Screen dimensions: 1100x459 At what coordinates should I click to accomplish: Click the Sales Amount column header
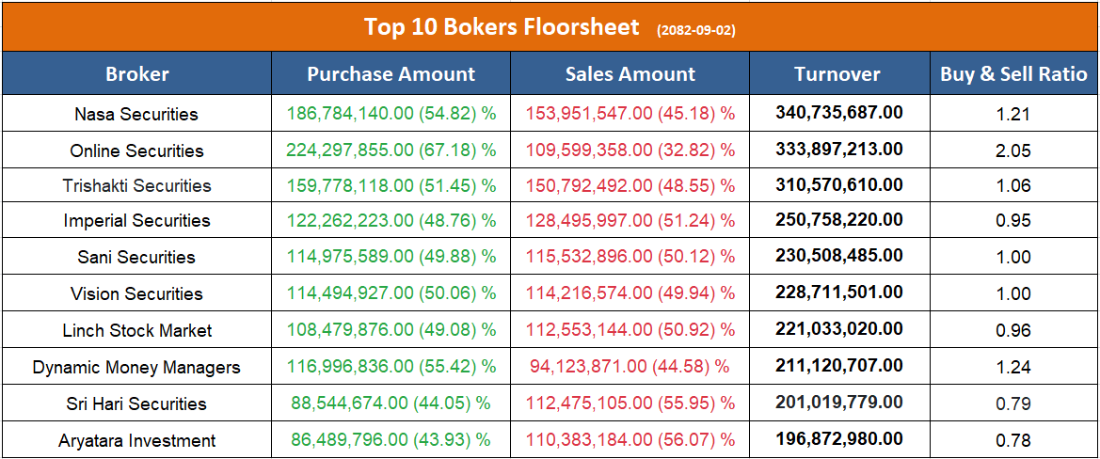tap(630, 74)
